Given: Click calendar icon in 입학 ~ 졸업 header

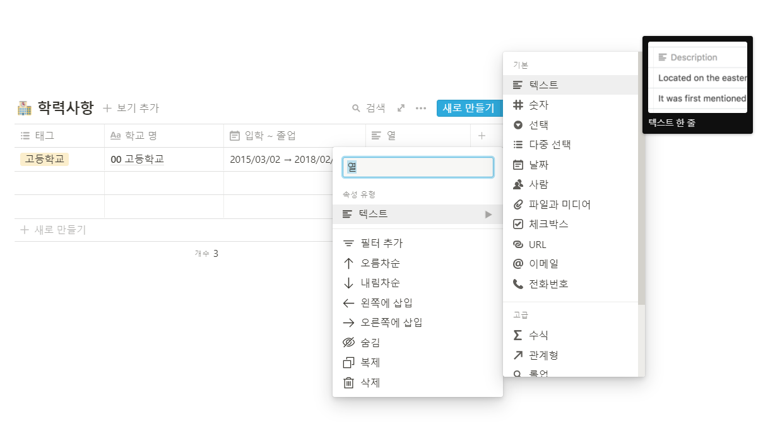Looking at the screenshot, I should [234, 136].
